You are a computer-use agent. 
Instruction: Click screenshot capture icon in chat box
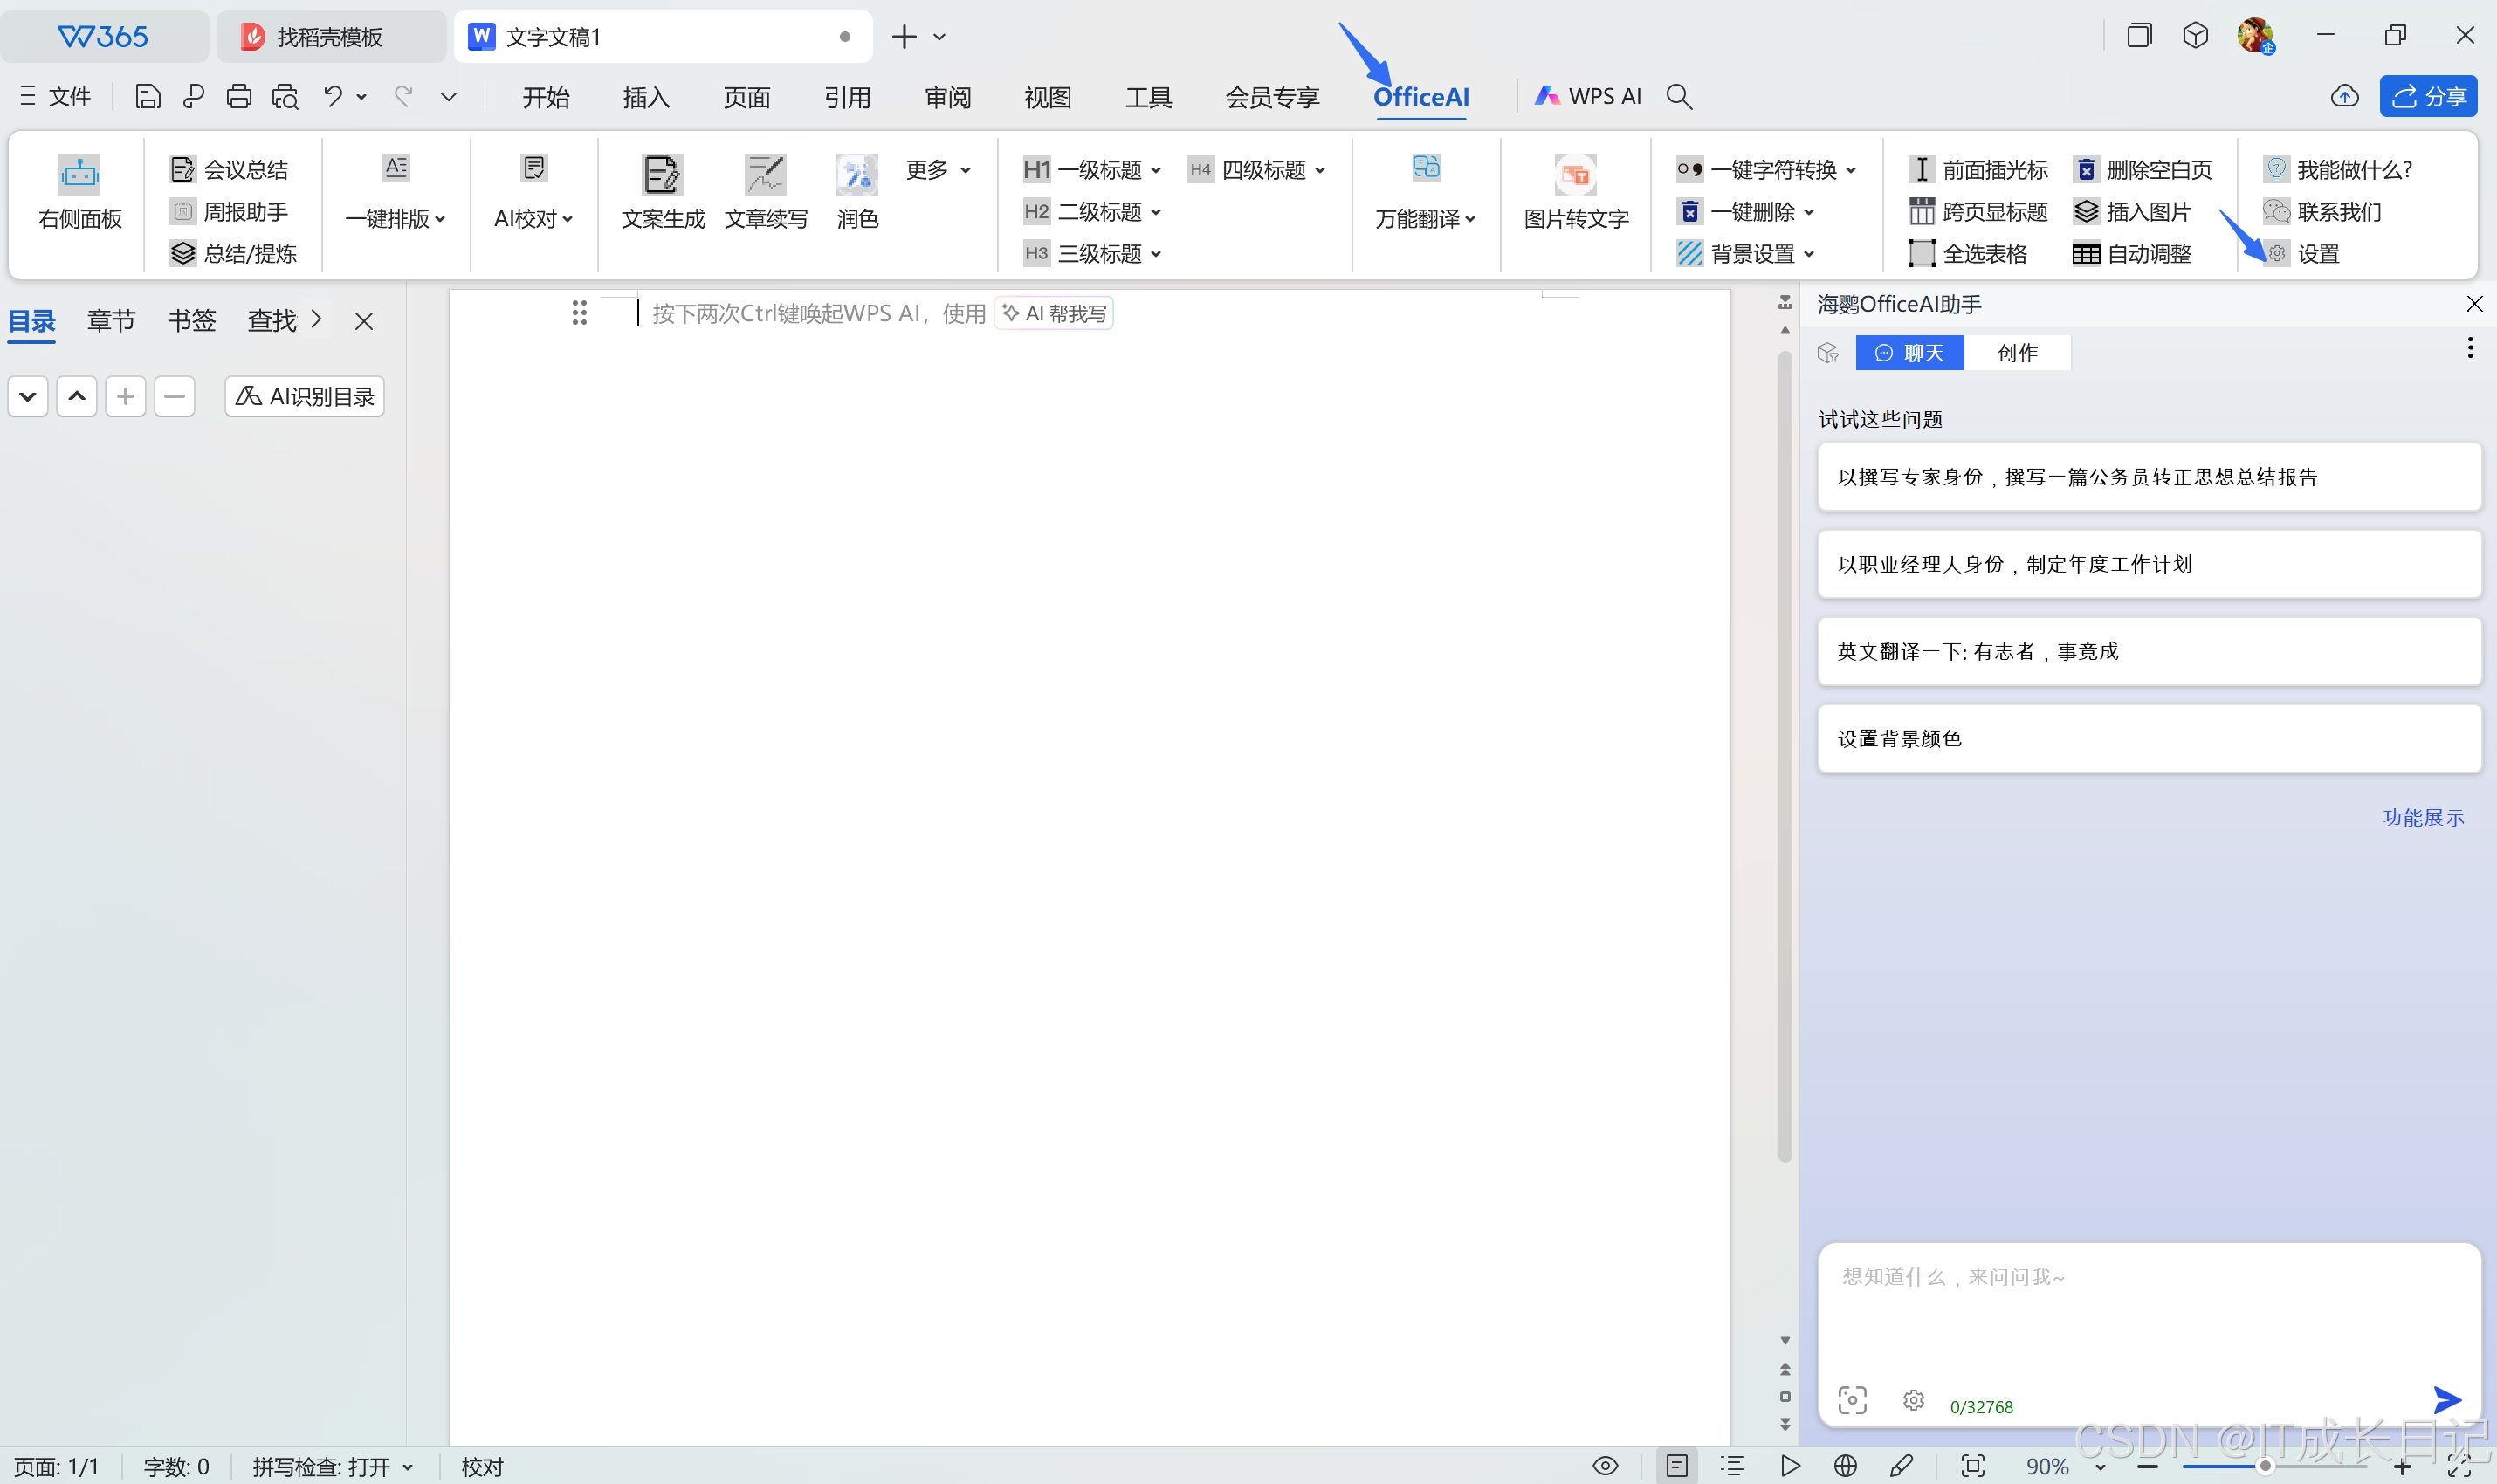click(1851, 1400)
